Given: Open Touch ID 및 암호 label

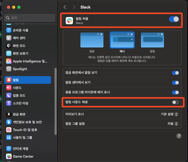Looking at the screenshot, I should 25,130.
